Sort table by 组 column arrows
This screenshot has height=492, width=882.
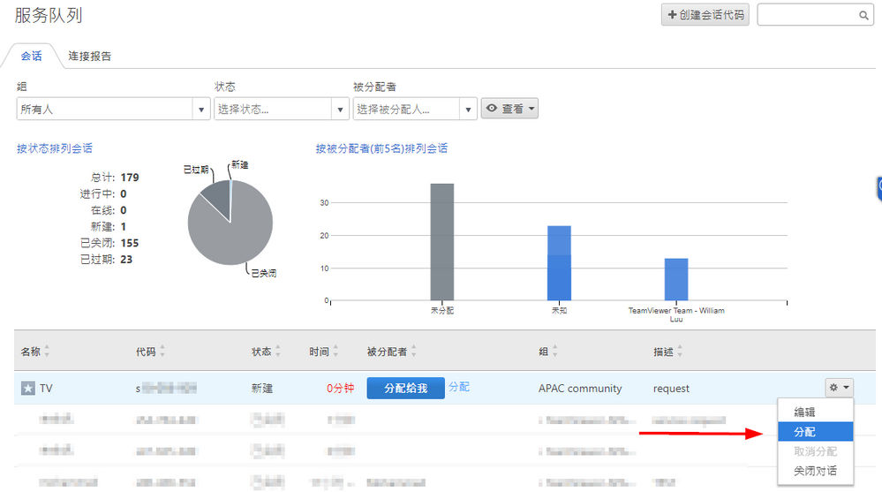554,352
